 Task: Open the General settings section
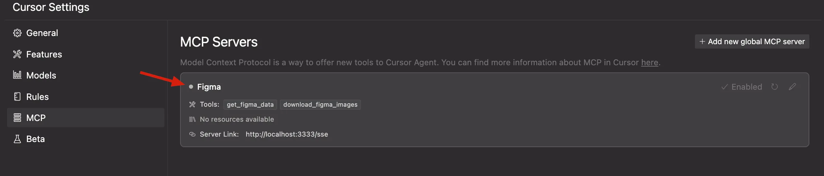(x=42, y=33)
